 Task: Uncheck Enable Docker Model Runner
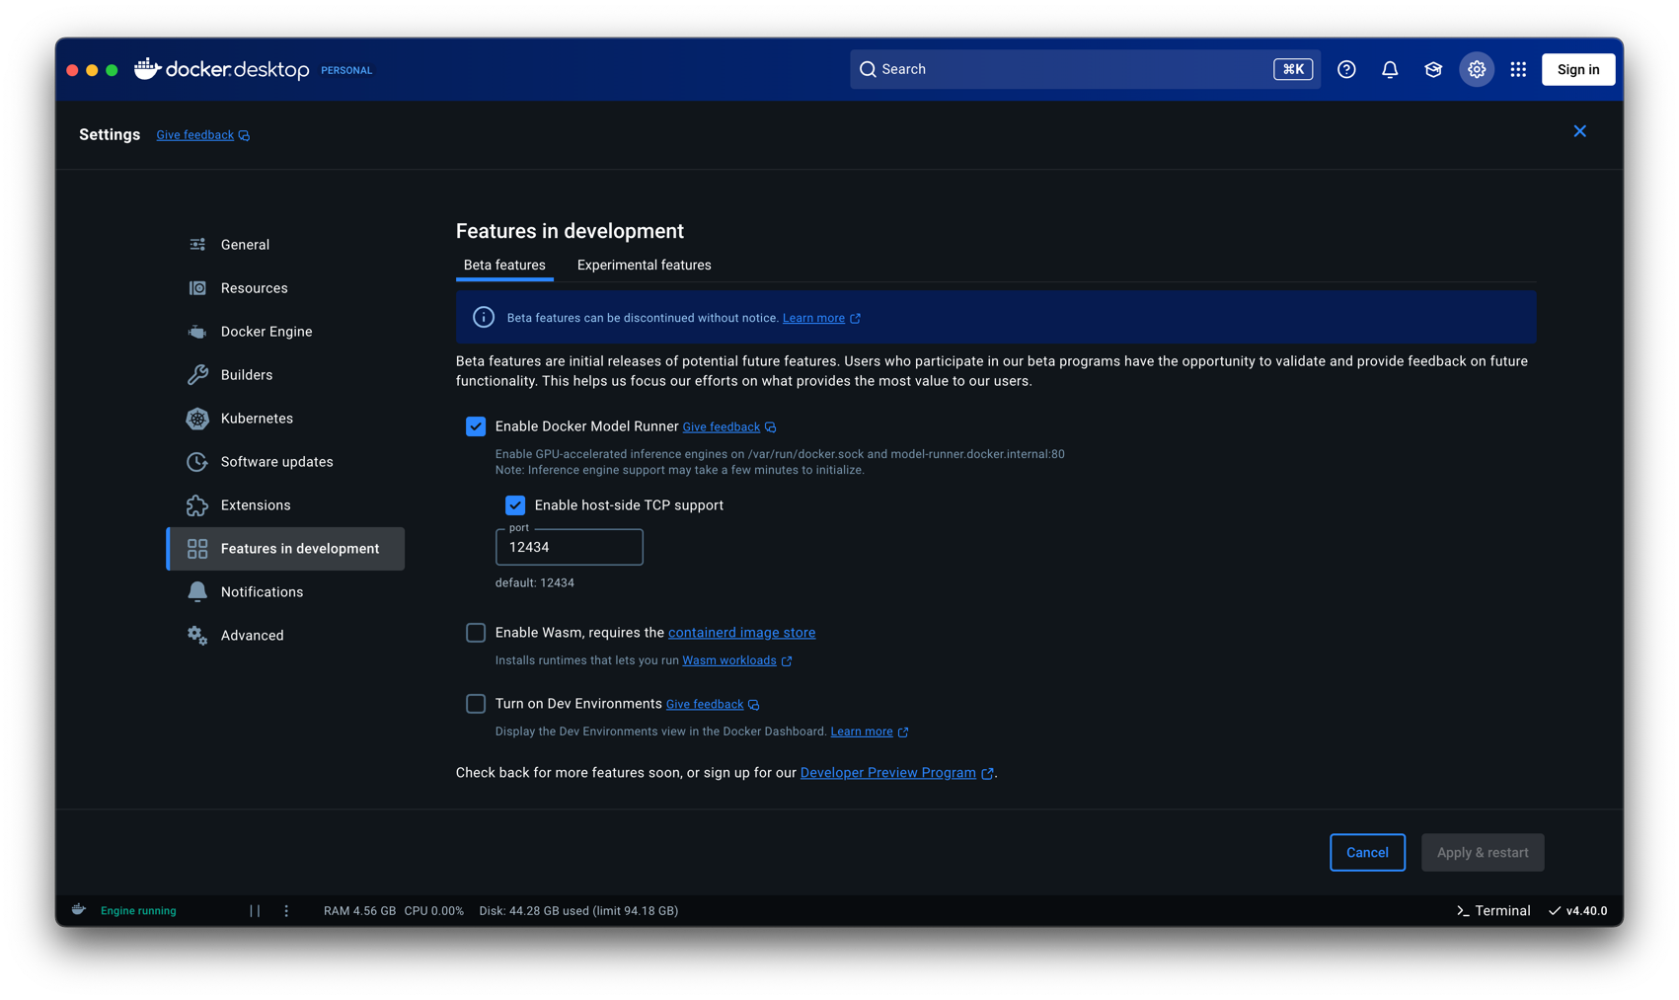(476, 426)
